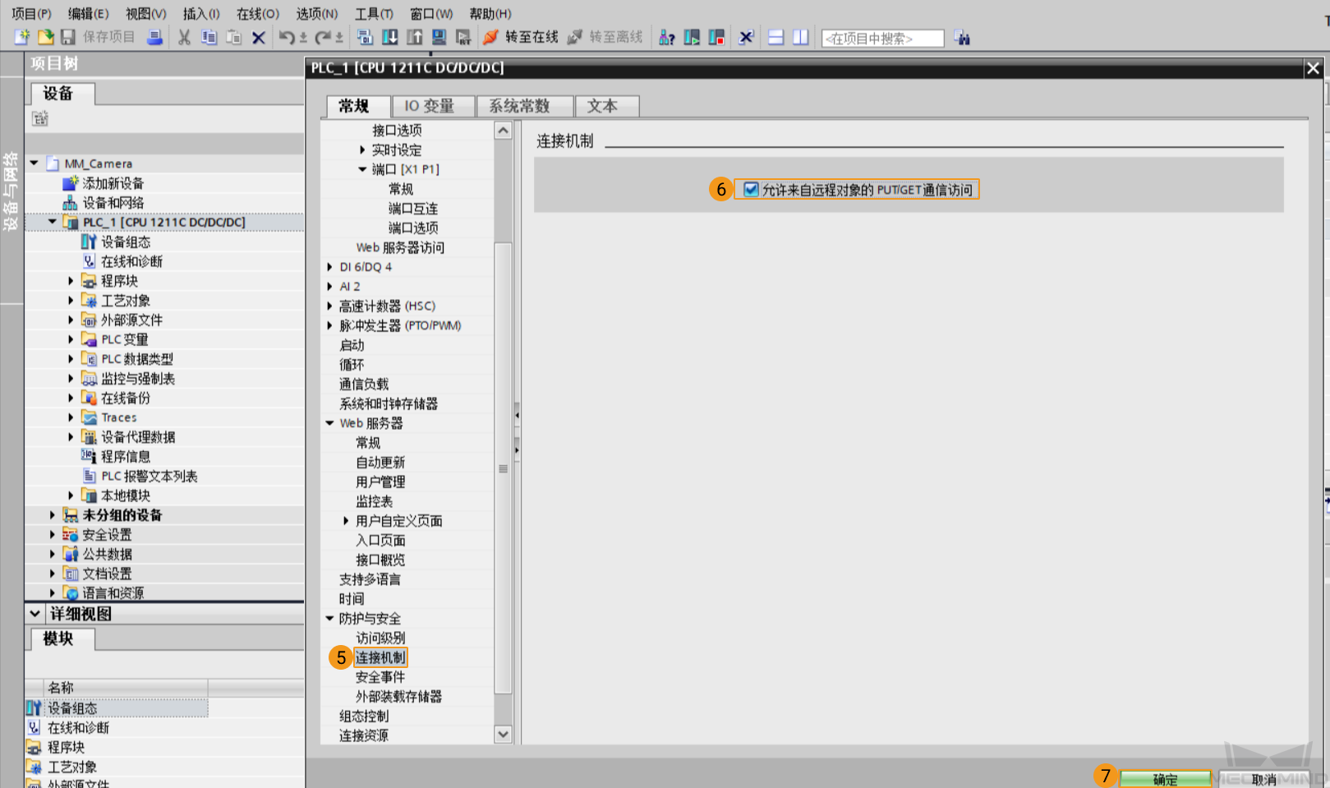
Task: Expand PLC 变量 folder in tree
Action: click(x=71, y=339)
